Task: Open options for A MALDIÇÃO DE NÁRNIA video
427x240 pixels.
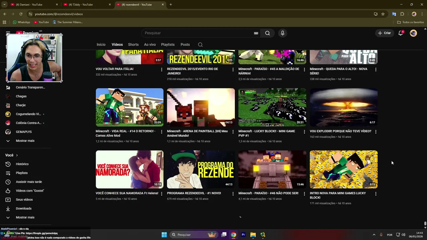Action: (304, 69)
